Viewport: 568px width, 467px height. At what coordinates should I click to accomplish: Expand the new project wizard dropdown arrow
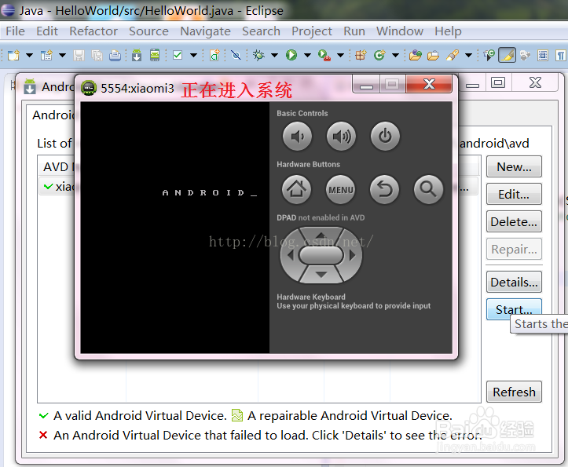click(x=62, y=56)
